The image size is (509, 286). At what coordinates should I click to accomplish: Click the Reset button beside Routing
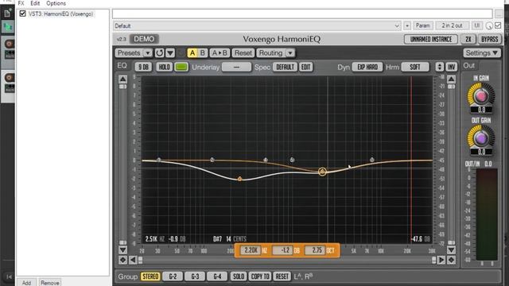243,53
